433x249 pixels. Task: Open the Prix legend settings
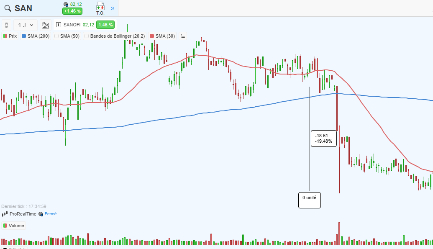click(x=10, y=36)
